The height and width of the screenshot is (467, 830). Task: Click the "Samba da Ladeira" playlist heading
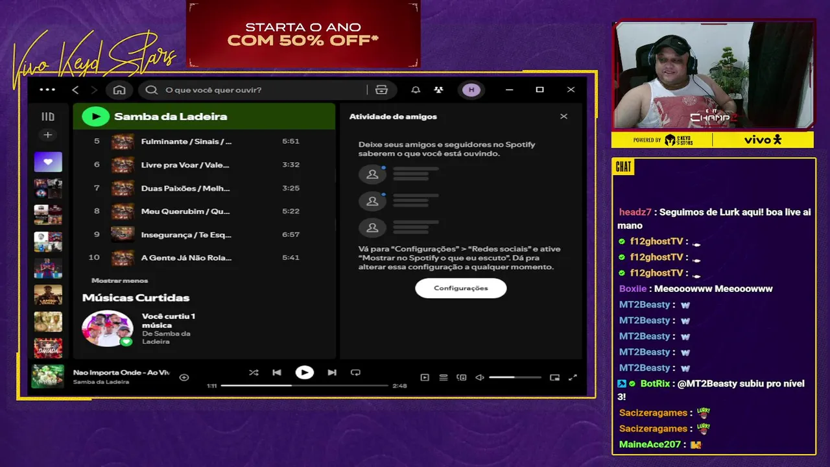click(x=171, y=117)
